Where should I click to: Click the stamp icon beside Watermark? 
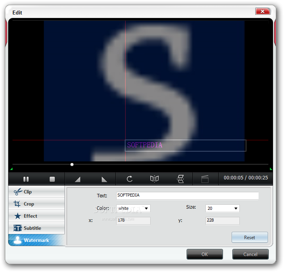coord(18,240)
